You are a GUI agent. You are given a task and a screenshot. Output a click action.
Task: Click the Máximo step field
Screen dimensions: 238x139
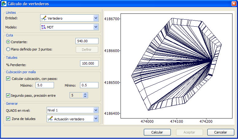tap(45, 85)
